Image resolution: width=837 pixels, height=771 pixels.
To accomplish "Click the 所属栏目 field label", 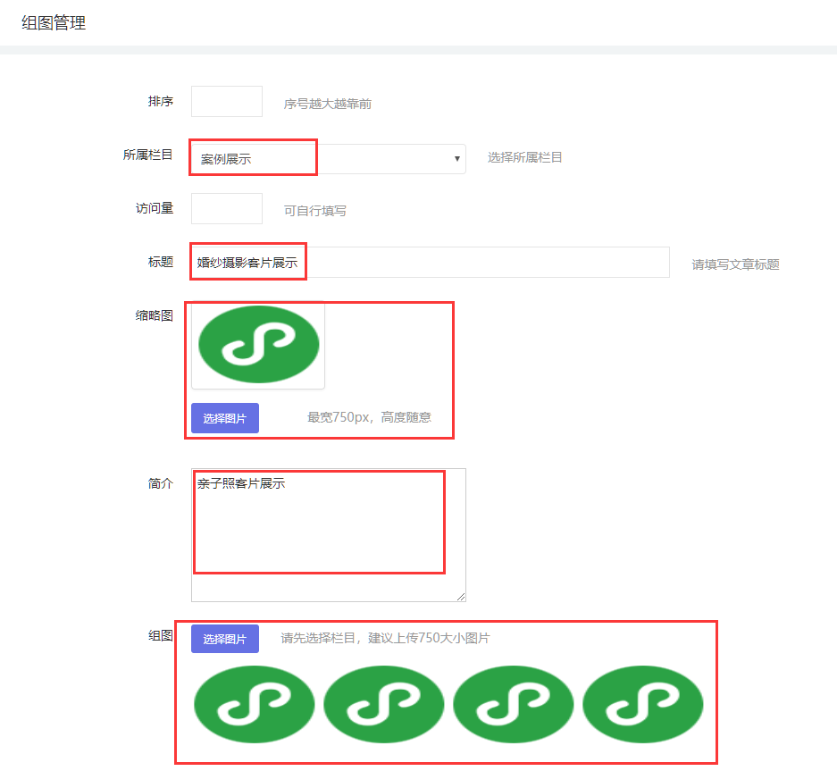I will (x=148, y=155).
